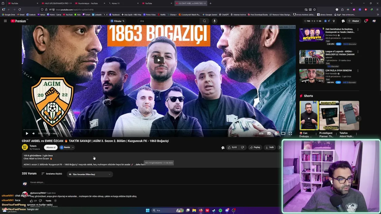Mute the video player volume
This screenshot has height=214, width=381.
[x=33, y=133]
